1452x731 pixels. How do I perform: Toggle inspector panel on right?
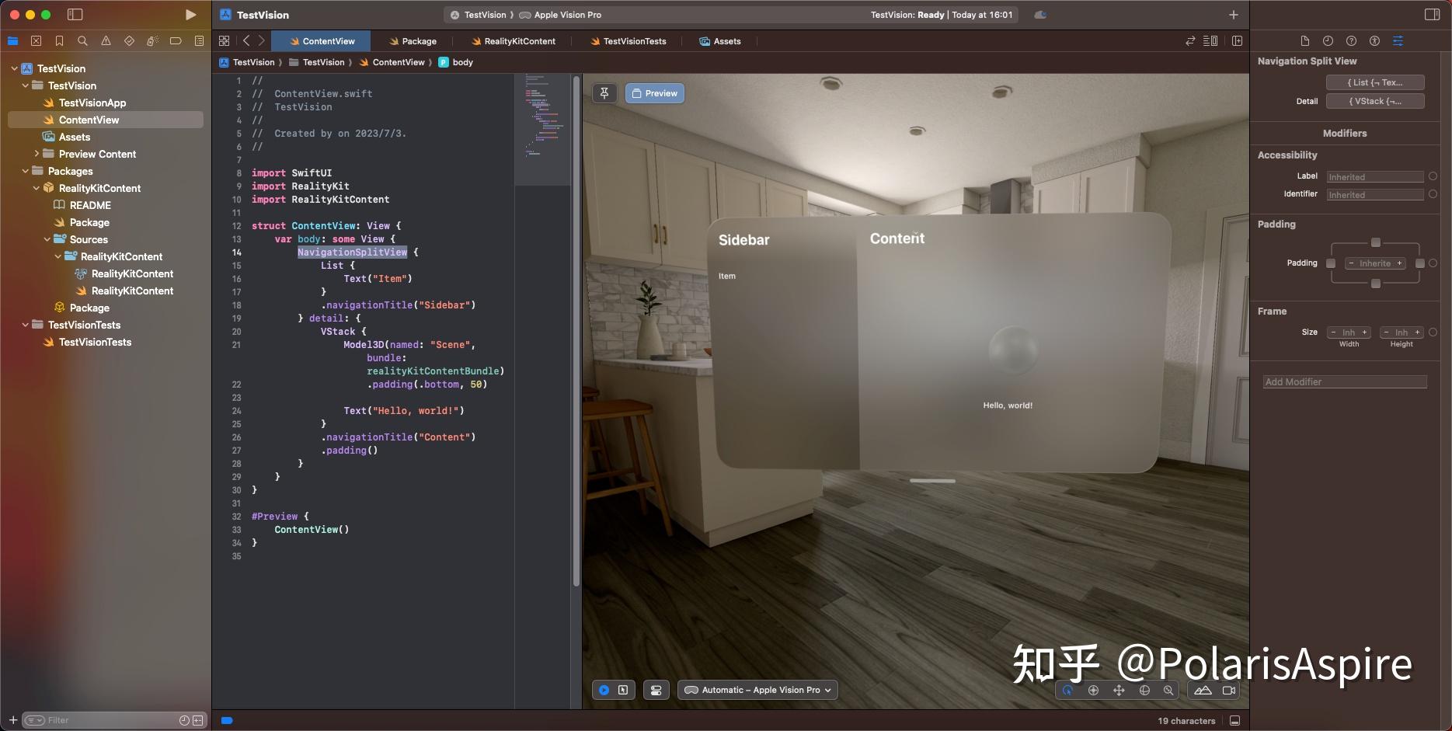pos(1433,15)
